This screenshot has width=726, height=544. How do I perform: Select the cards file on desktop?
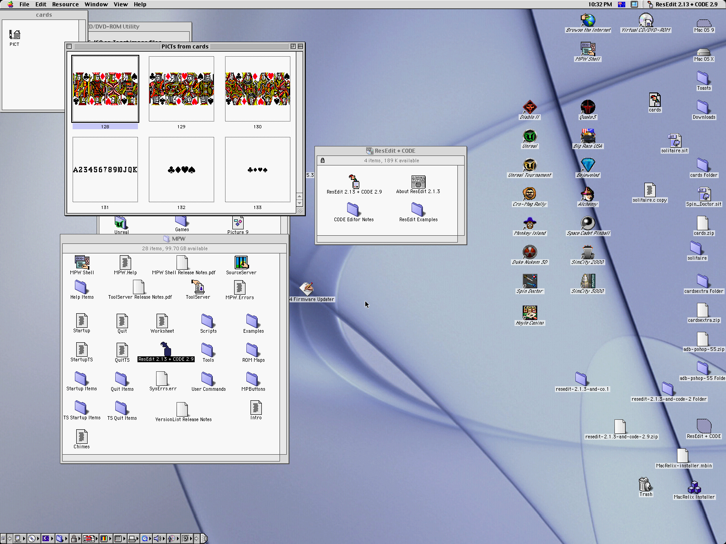(655, 100)
